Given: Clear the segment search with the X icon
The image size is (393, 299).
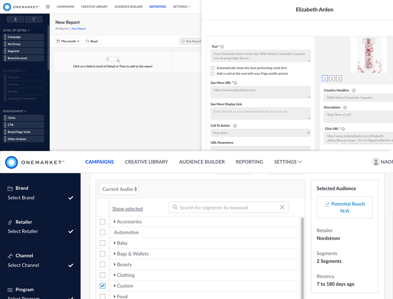Looking at the screenshot, I should (x=282, y=207).
